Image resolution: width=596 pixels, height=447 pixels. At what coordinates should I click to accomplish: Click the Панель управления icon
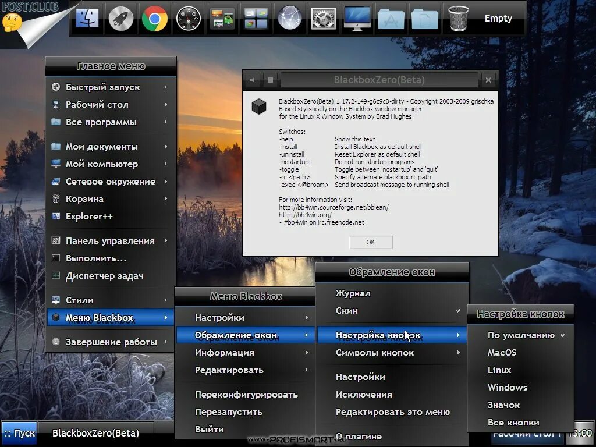[x=56, y=240]
